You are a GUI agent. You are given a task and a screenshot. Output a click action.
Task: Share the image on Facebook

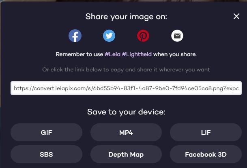pos(75,36)
